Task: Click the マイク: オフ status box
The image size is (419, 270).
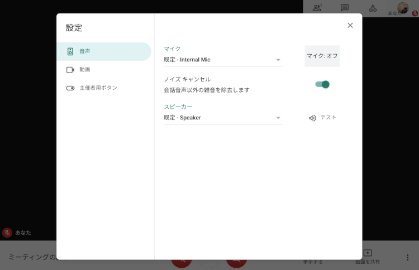Action: pyautogui.click(x=322, y=56)
